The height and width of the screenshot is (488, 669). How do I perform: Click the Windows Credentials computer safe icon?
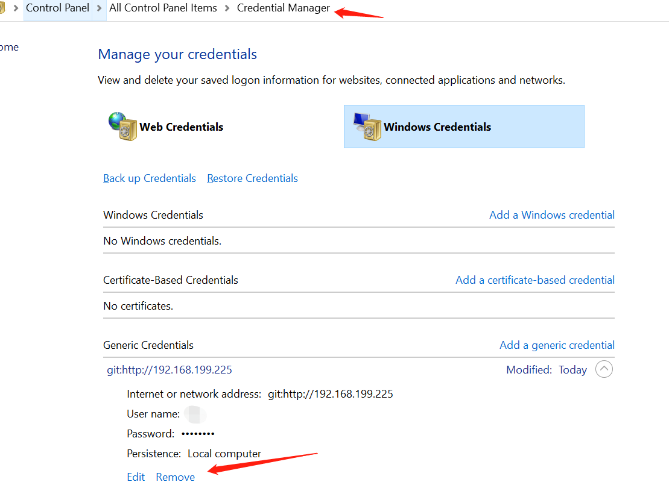[x=367, y=127]
